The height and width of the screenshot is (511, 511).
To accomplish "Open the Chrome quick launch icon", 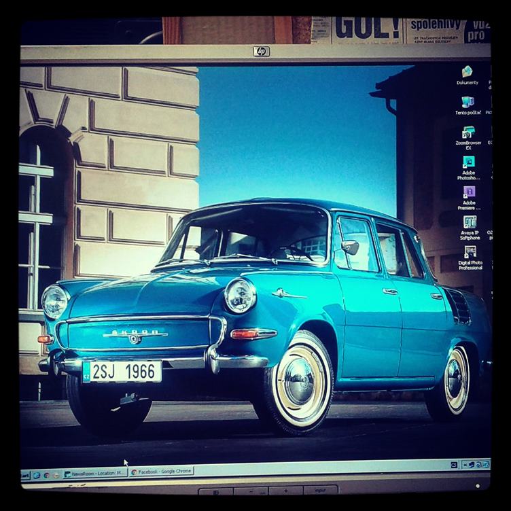I will click(x=47, y=475).
